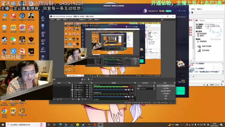Open the OBS 场景集合(S) menu
This screenshot has height=127, width=225.
pos(82,19)
